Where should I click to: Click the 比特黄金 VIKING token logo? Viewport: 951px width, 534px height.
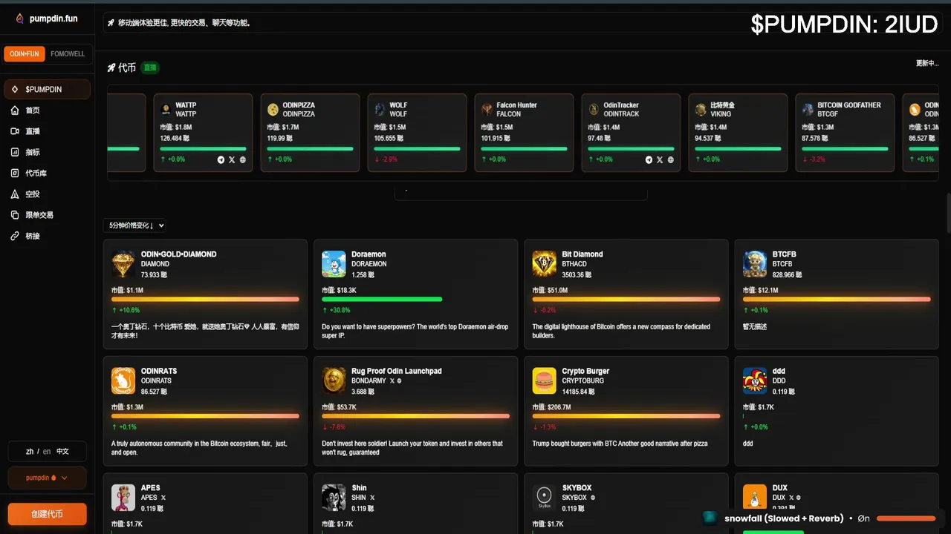(701, 109)
